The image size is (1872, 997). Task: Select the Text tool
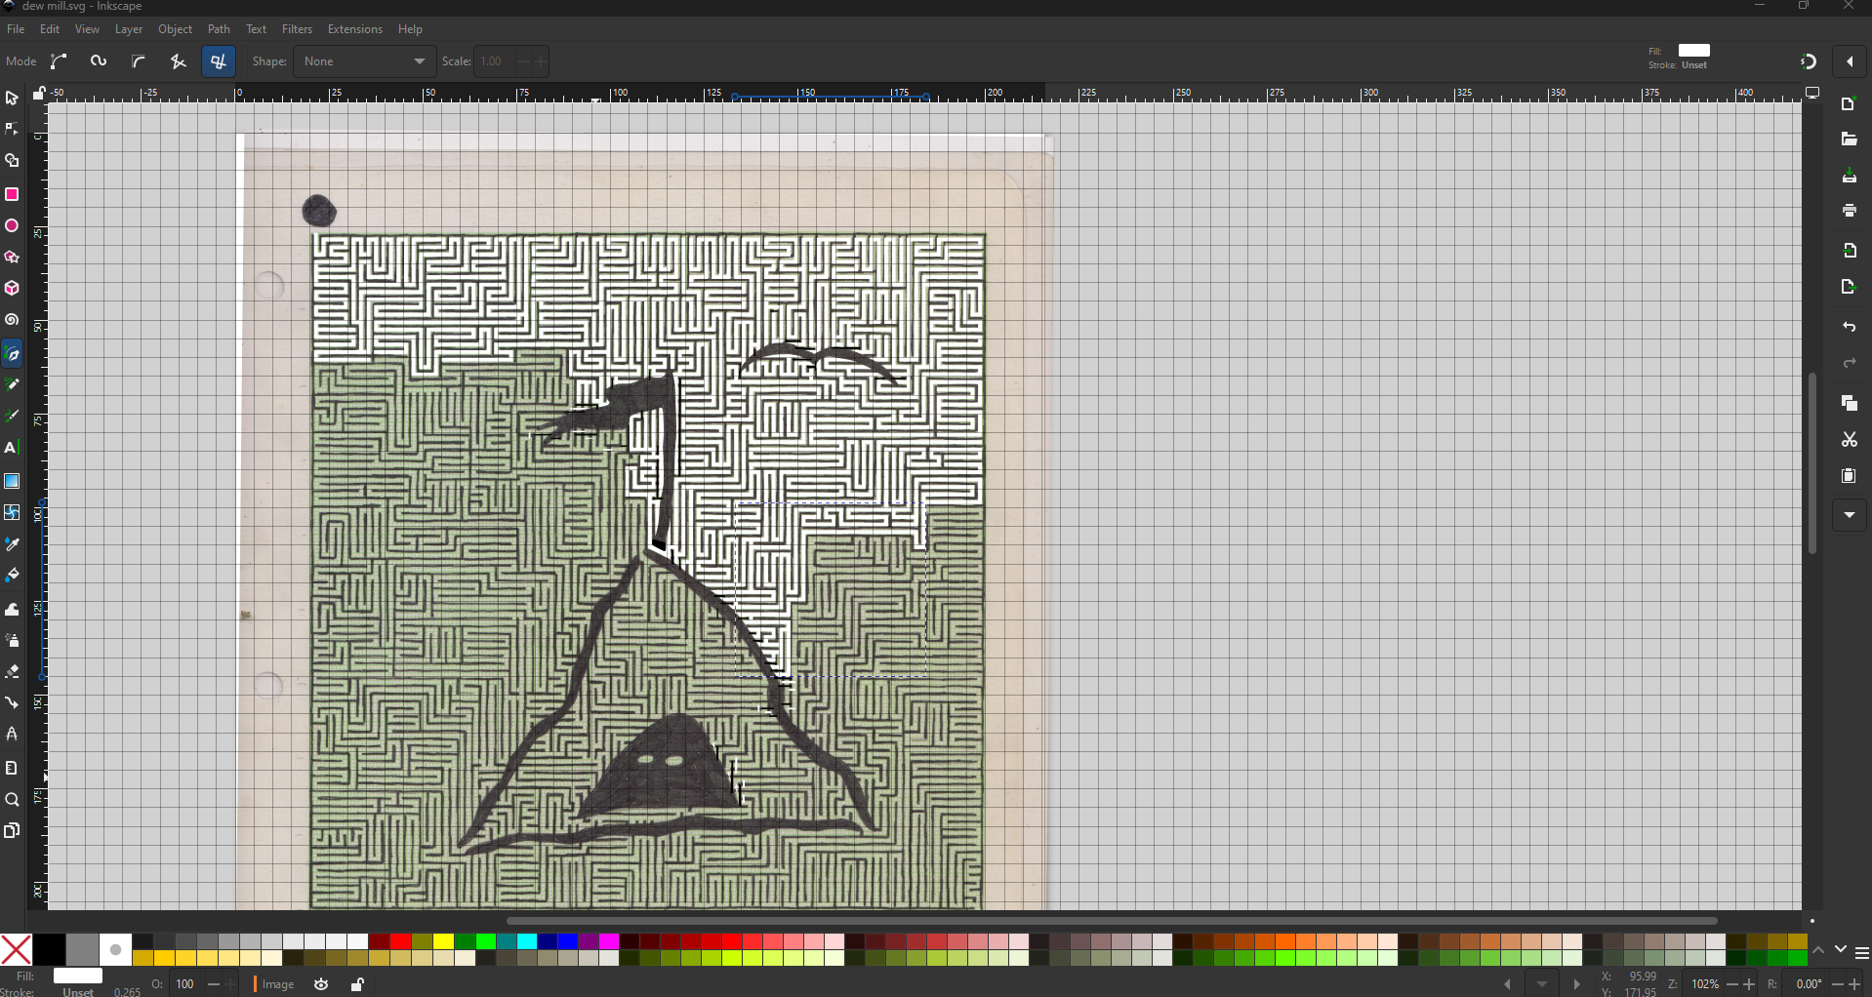[x=12, y=448]
